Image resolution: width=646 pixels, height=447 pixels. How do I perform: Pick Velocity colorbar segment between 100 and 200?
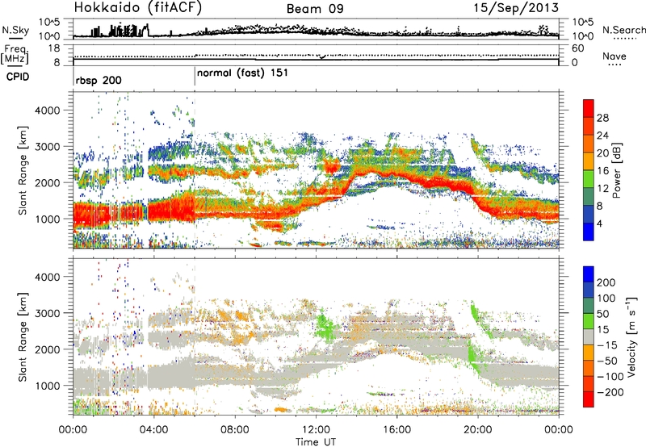(589, 290)
